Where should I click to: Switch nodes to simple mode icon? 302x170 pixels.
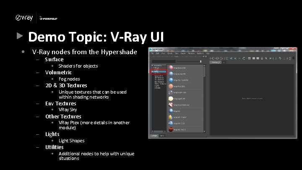pyautogui.click(x=249, y=58)
